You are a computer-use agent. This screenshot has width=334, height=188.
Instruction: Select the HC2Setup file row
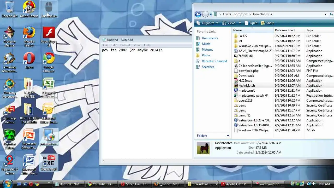tap(283, 81)
